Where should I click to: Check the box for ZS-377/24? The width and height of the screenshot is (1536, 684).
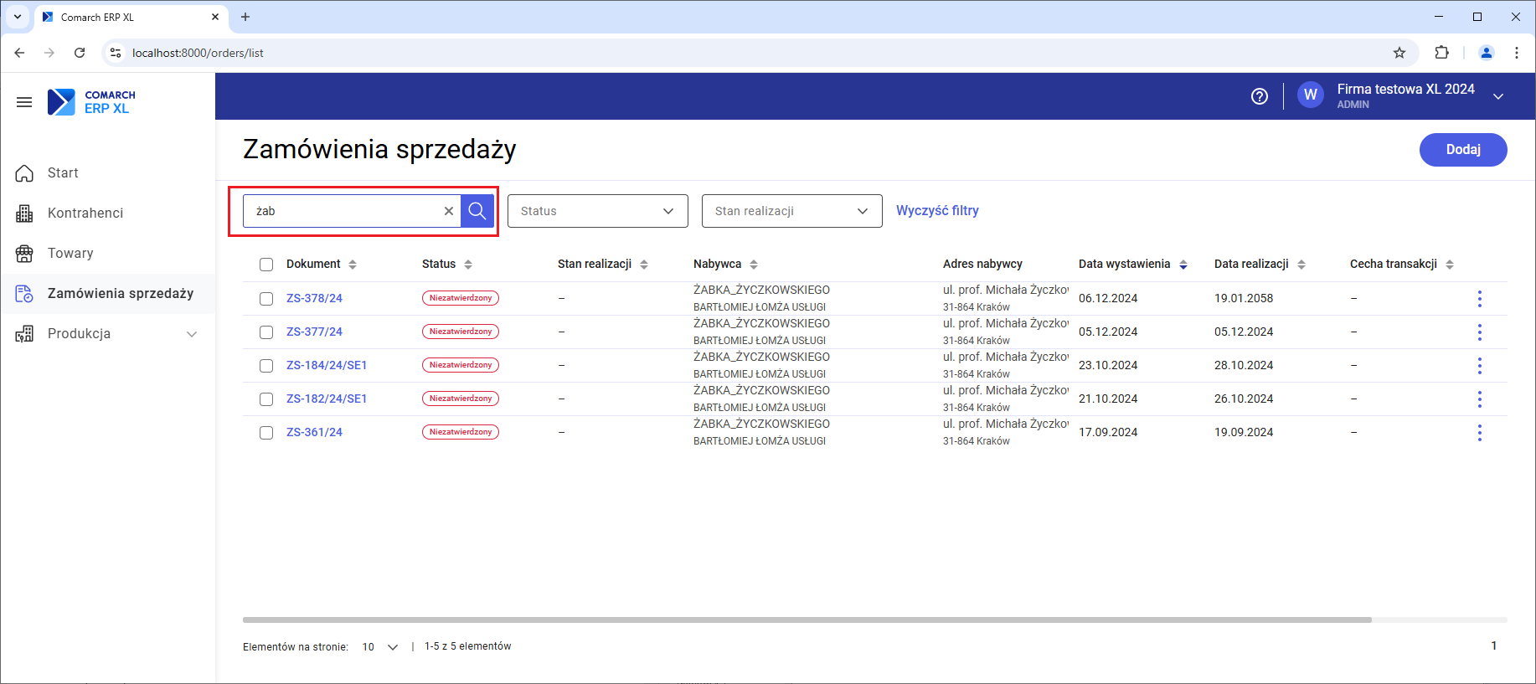[266, 332]
